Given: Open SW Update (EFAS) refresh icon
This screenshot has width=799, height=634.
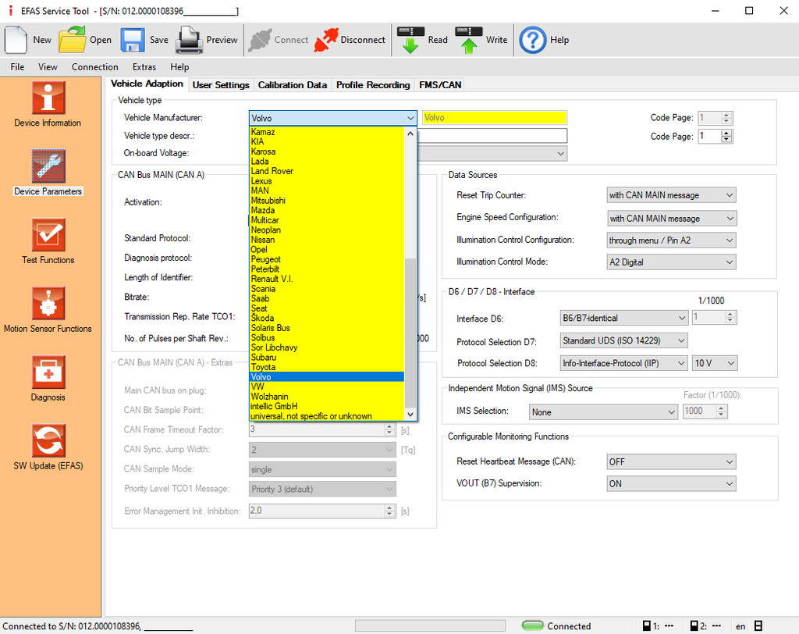Looking at the screenshot, I should tap(48, 440).
